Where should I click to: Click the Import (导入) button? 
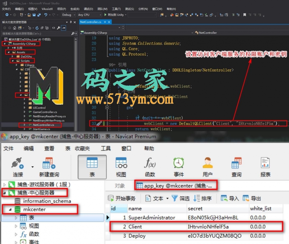(x=230, y=198)
